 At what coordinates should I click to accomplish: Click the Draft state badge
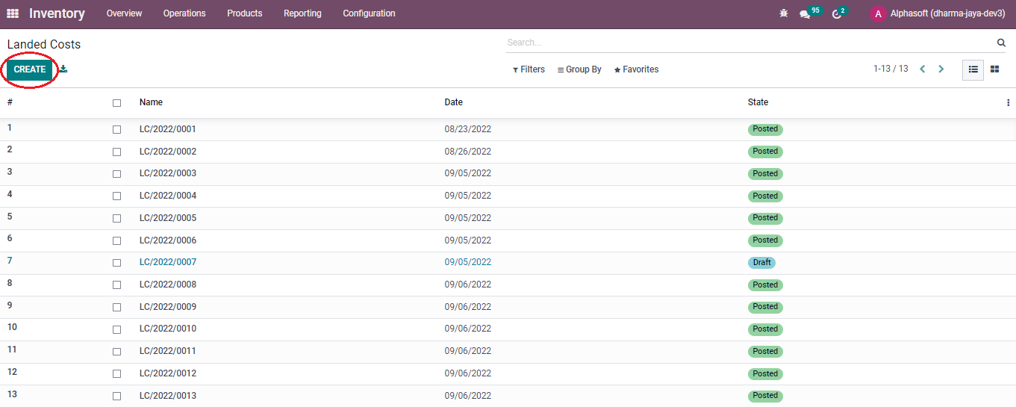coord(761,263)
